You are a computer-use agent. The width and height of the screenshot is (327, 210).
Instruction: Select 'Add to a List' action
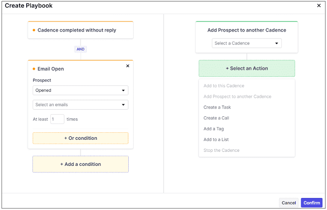(216, 140)
